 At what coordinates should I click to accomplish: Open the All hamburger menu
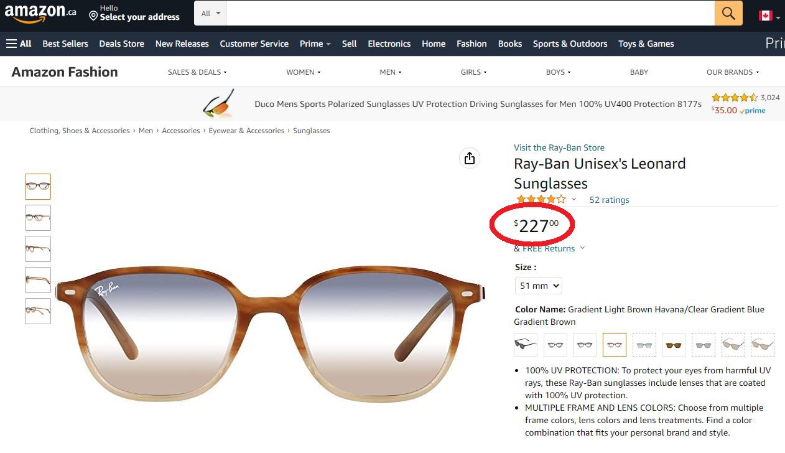point(19,44)
